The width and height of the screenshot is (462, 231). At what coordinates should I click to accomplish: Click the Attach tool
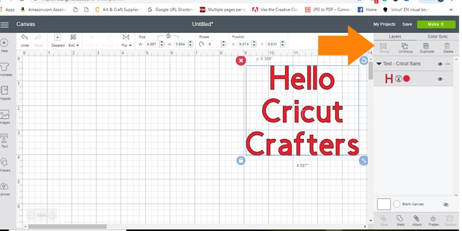tap(416, 221)
